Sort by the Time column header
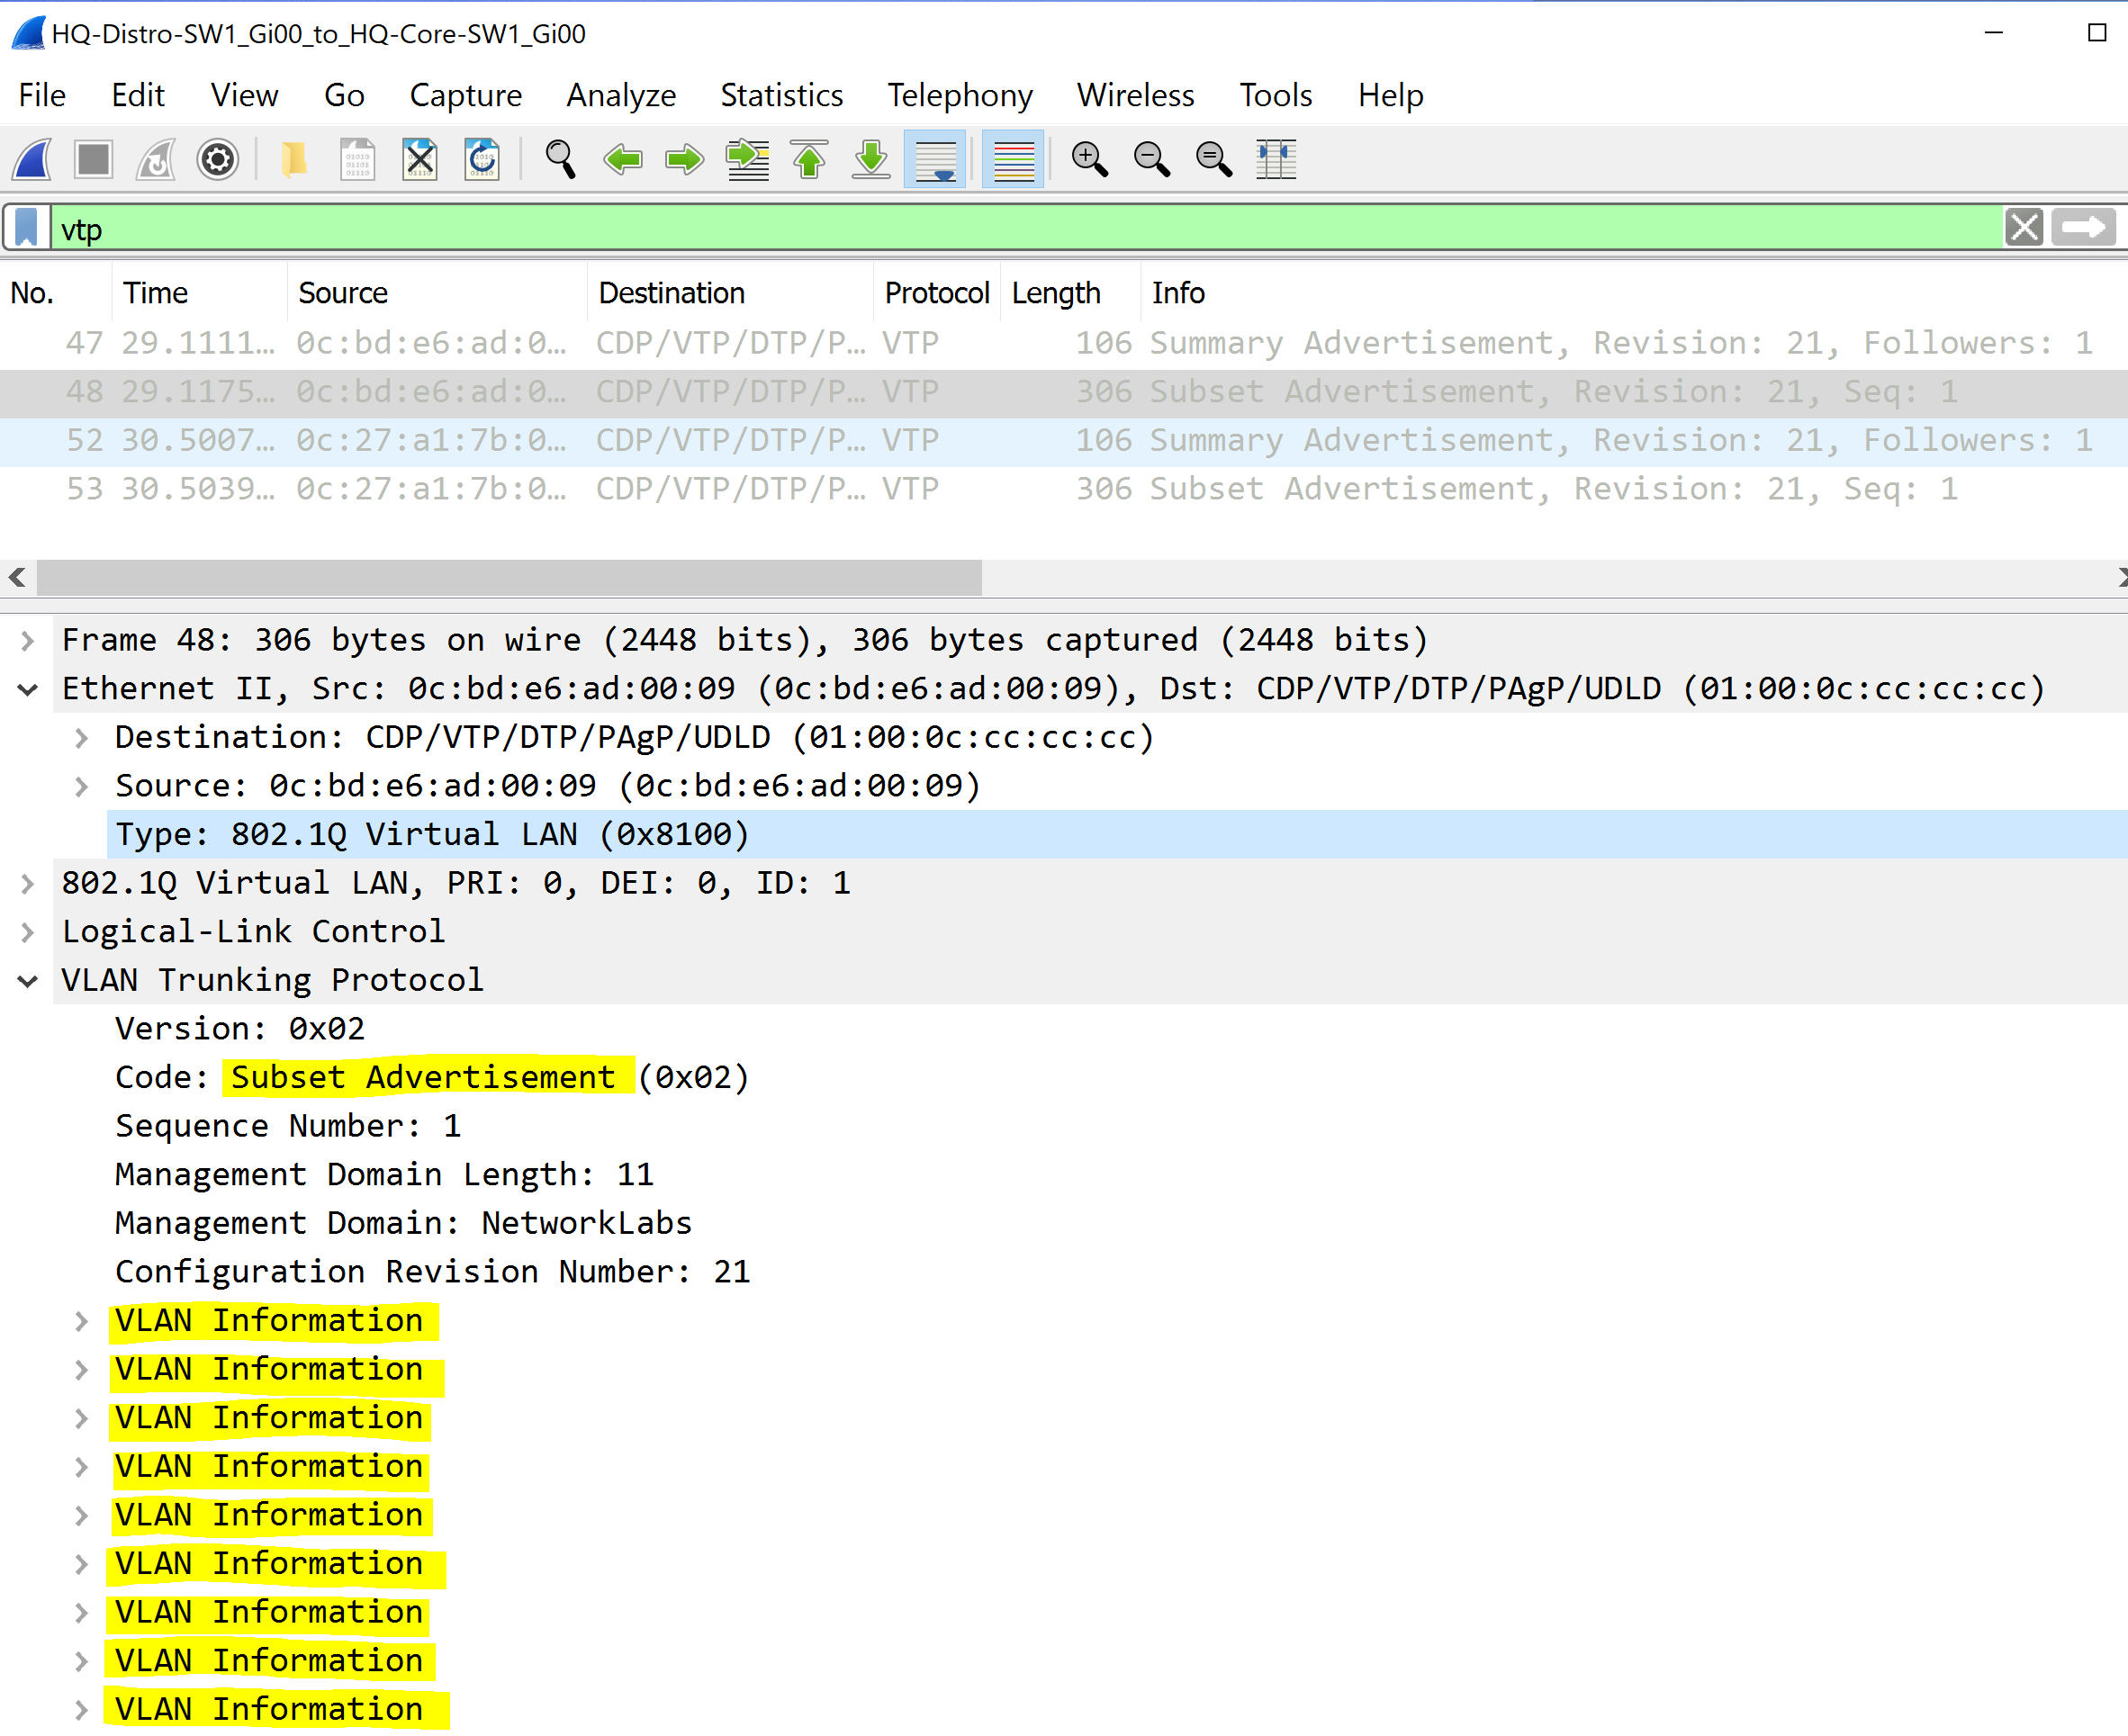This screenshot has width=2128, height=1736. tap(200, 293)
